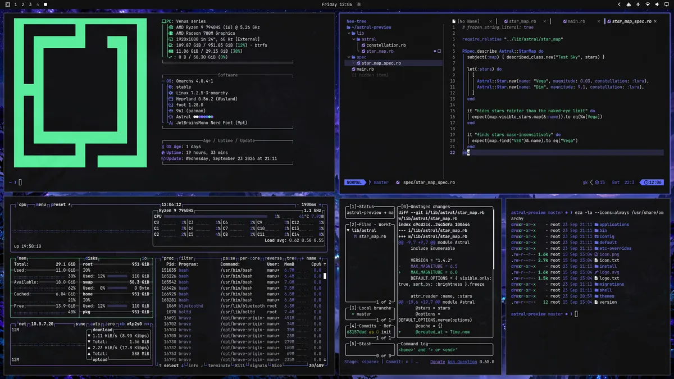The height and width of the screenshot is (379, 674).
Task: Switch to workspace 2 in top bar
Action: pyautogui.click(x=22, y=4)
